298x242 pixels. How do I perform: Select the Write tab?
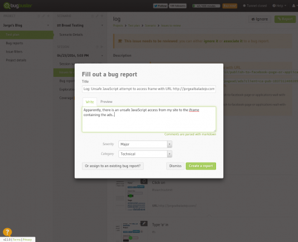[x=90, y=102]
